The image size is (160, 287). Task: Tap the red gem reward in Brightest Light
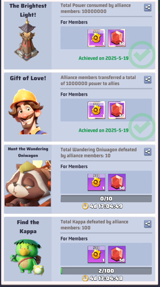117,38
